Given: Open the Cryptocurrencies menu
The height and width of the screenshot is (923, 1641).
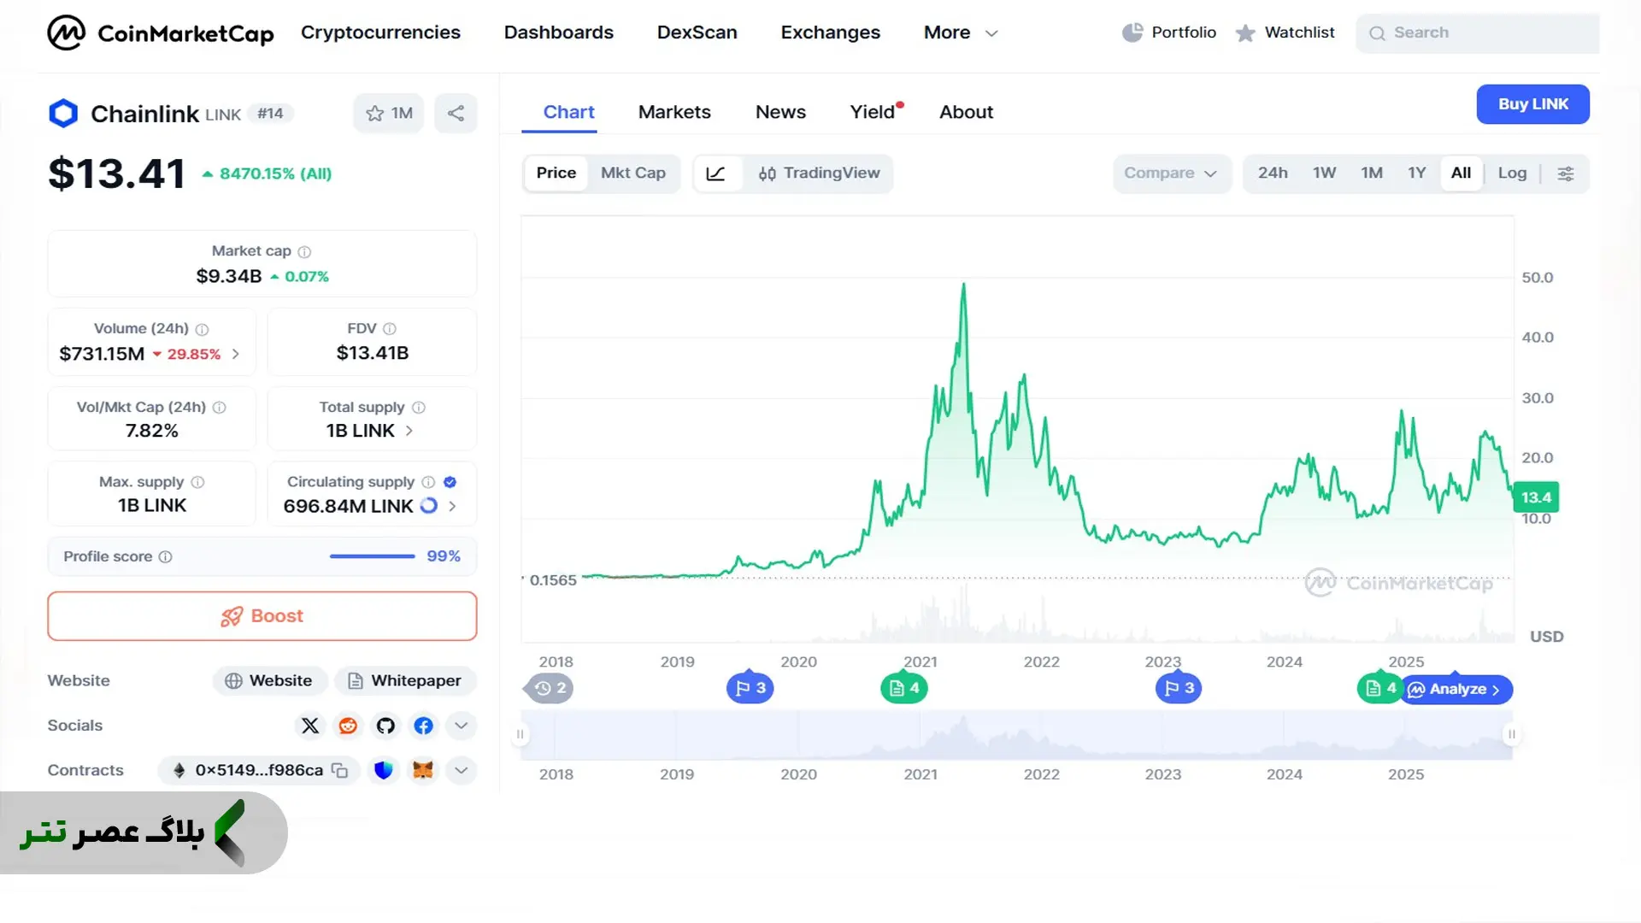Looking at the screenshot, I should tap(380, 32).
